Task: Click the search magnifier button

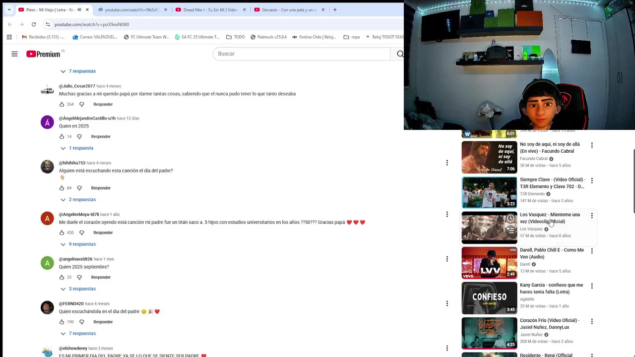Action: (x=399, y=54)
